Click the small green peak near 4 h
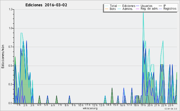This screenshot has width=180, height=111. [x=39, y=99]
